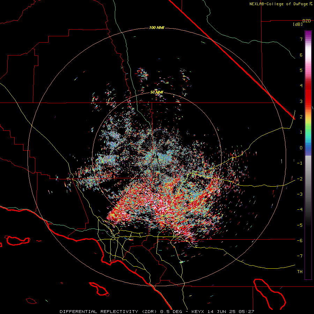Image resolution: width=314 pixels, height=314 pixels.
Task: Click the NEXLAB-College of DuPage label
Action: coord(278,4)
